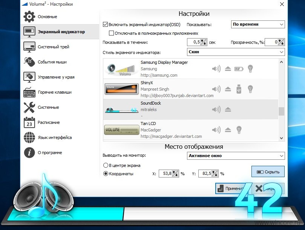Click the X coordinate value field

[x=166, y=173]
